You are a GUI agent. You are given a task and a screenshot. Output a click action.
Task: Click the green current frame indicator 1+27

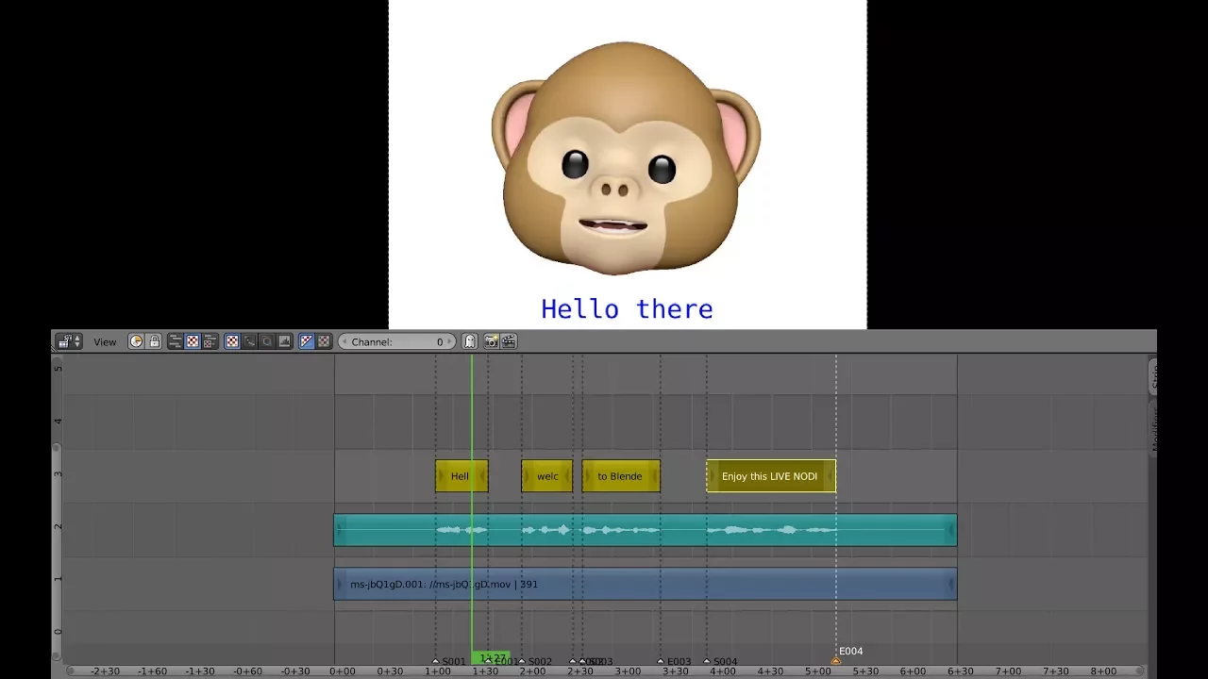click(492, 658)
